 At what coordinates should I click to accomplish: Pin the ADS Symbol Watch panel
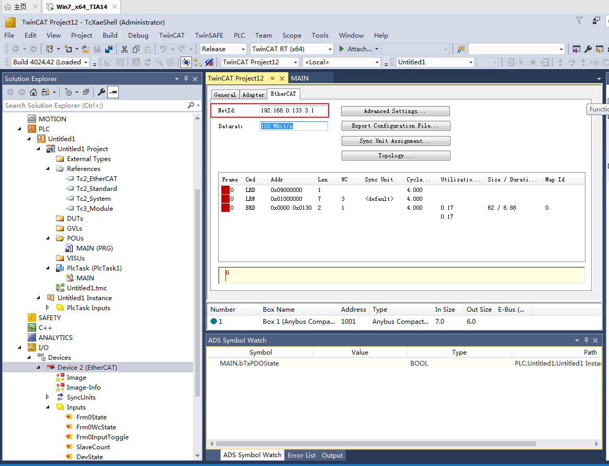pos(586,340)
